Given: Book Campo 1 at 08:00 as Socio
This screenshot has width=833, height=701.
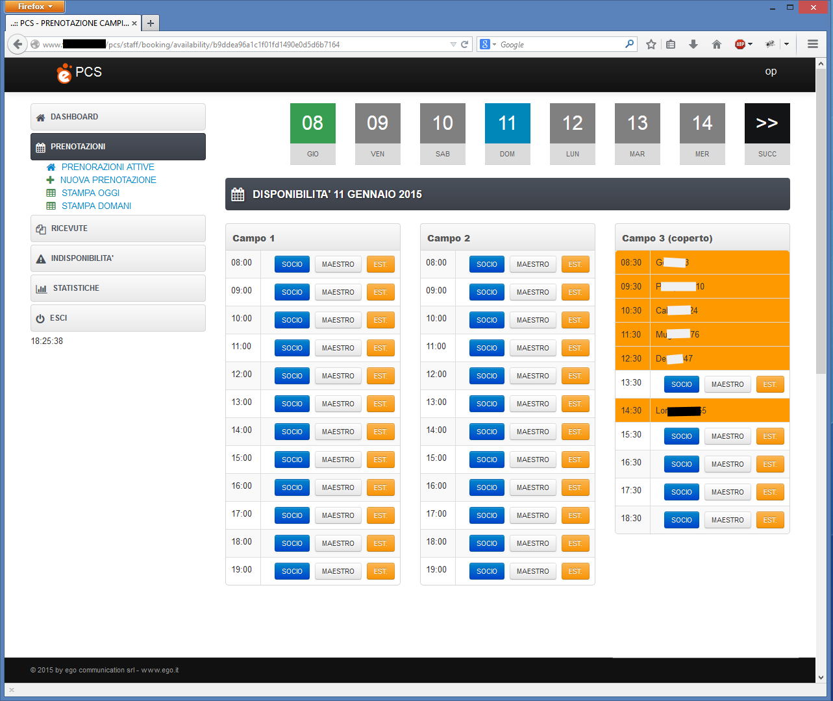Looking at the screenshot, I should click(292, 264).
